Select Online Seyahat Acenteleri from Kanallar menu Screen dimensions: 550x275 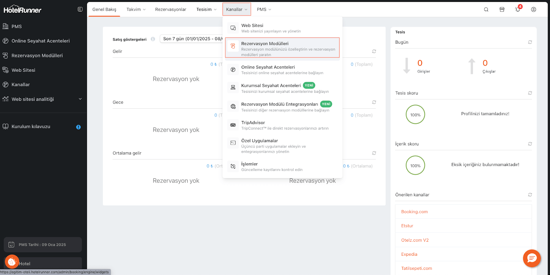coord(268,67)
